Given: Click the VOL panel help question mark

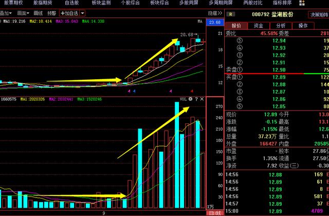Looking at the screenshot, I should coord(196,99).
